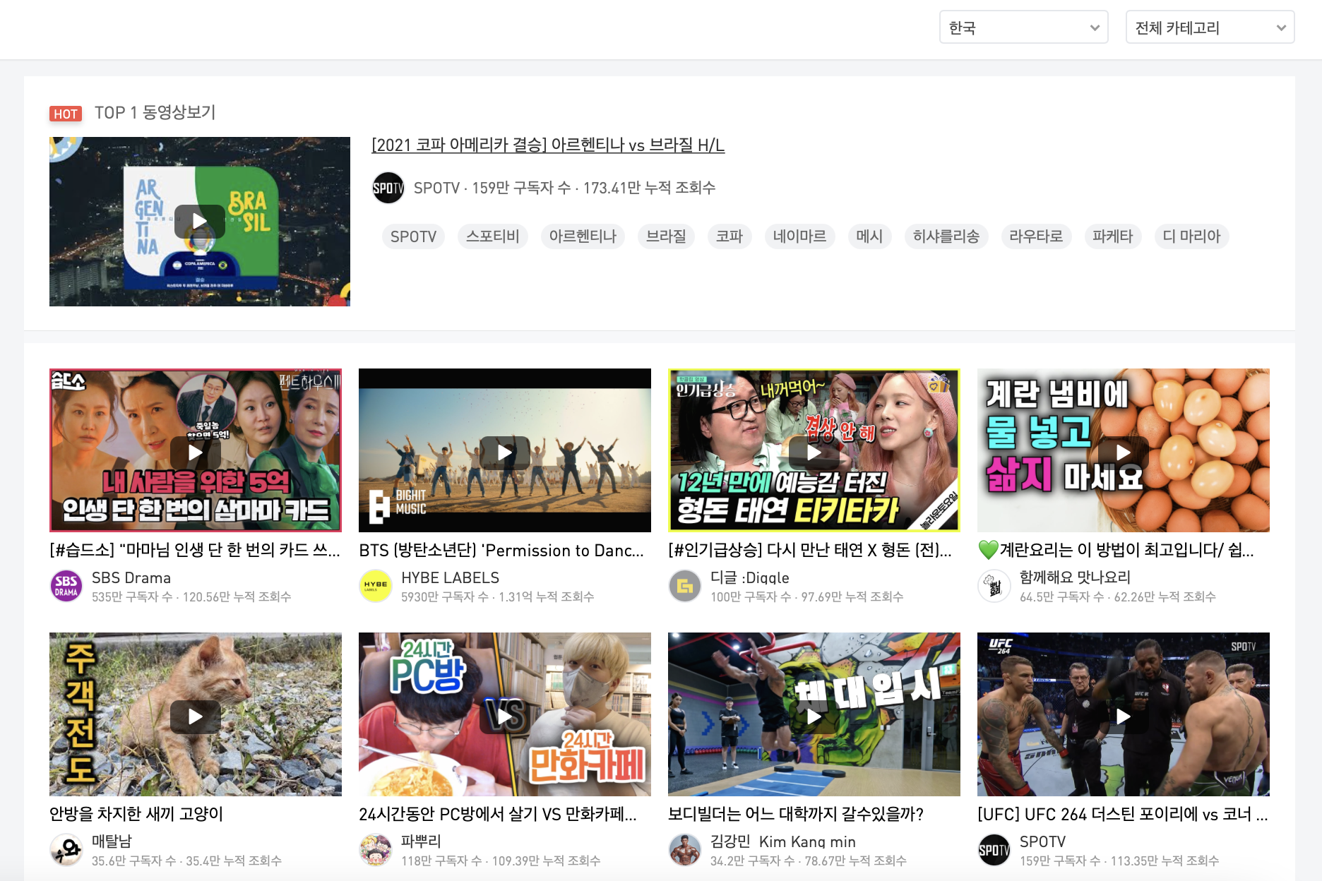Select the 히샤를리송 tag chip

coord(946,236)
